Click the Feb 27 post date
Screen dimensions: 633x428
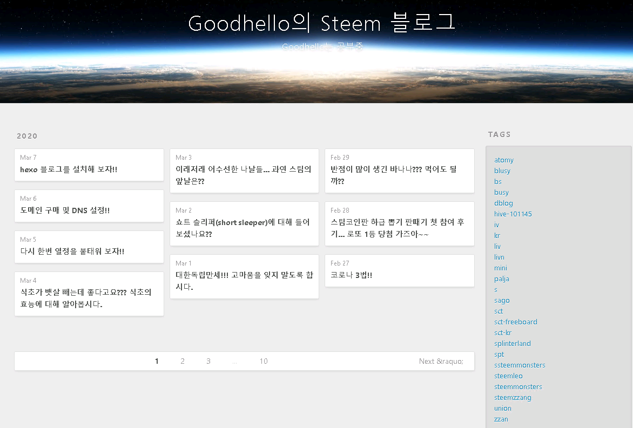pyautogui.click(x=340, y=263)
